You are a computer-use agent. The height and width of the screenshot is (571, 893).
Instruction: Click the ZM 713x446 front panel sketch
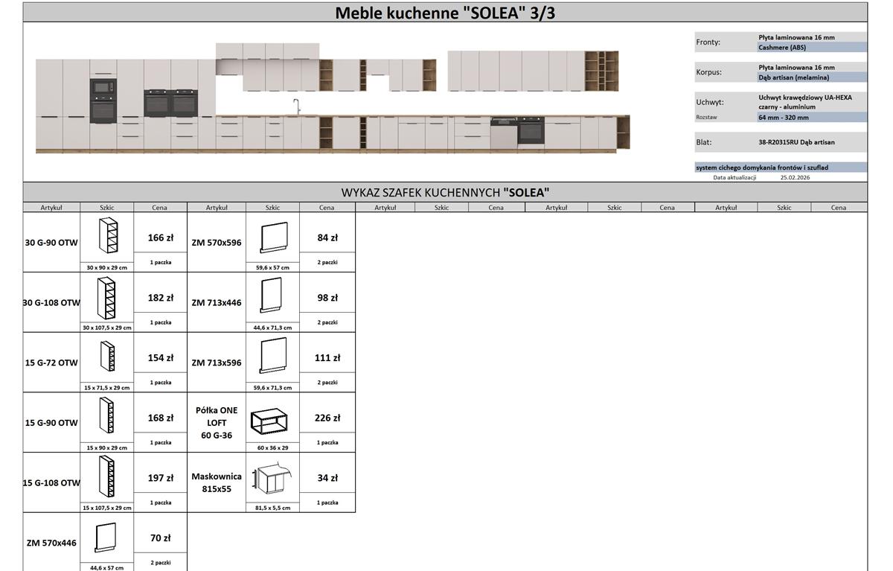point(272,296)
